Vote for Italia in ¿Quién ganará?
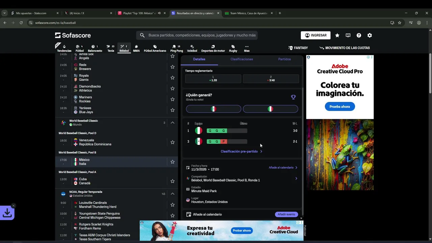The width and height of the screenshot is (432, 243). click(x=270, y=109)
